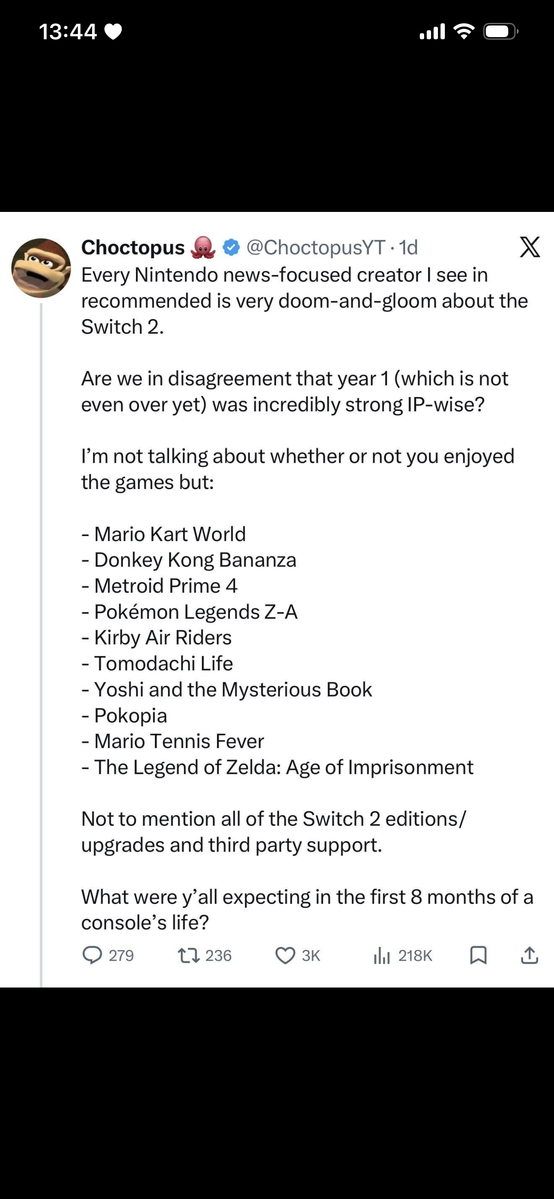The image size is (554, 1199).
Task: Tap the X logo icon
Action: pyautogui.click(x=530, y=247)
